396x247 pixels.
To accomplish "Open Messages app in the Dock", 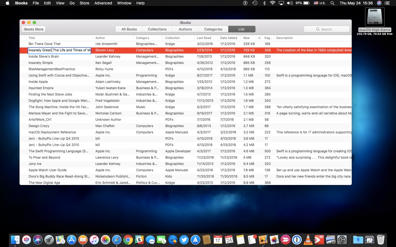I will click(x=150, y=240).
